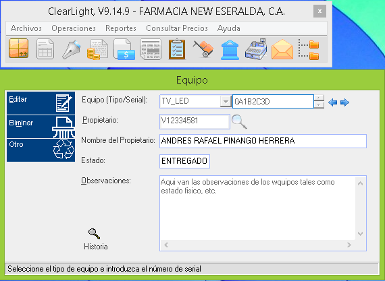Close the ClearLight window

(x=319, y=11)
